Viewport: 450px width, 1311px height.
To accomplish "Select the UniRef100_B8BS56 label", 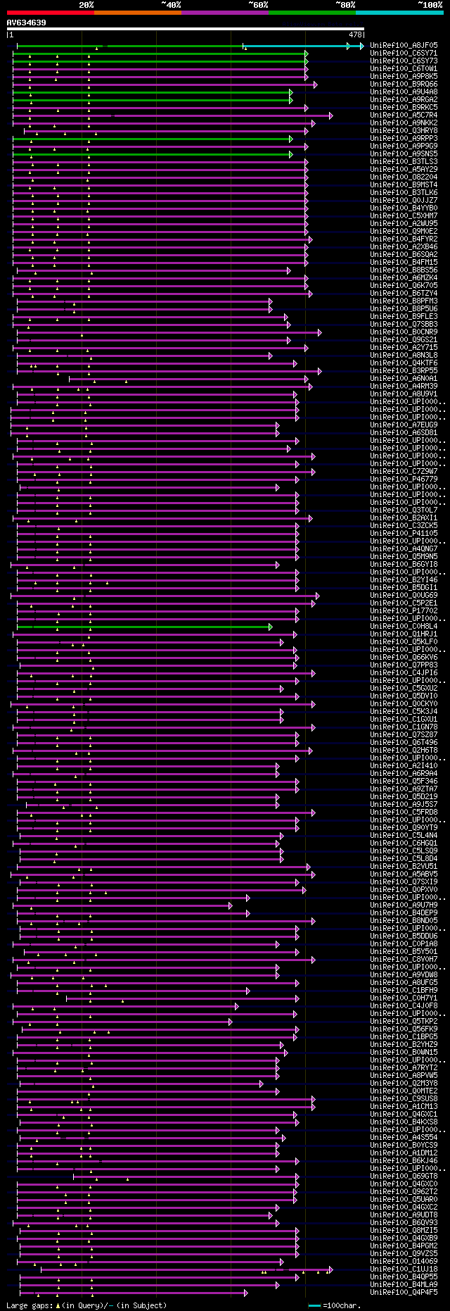I will pyautogui.click(x=404, y=270).
